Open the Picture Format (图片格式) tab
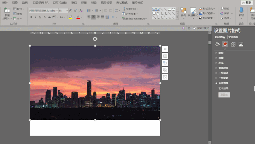This screenshot has width=255, height=144. (x=137, y=3)
